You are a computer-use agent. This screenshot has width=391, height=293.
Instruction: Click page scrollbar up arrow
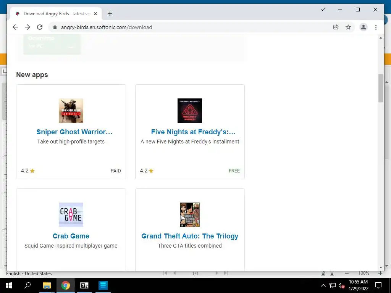(x=381, y=38)
